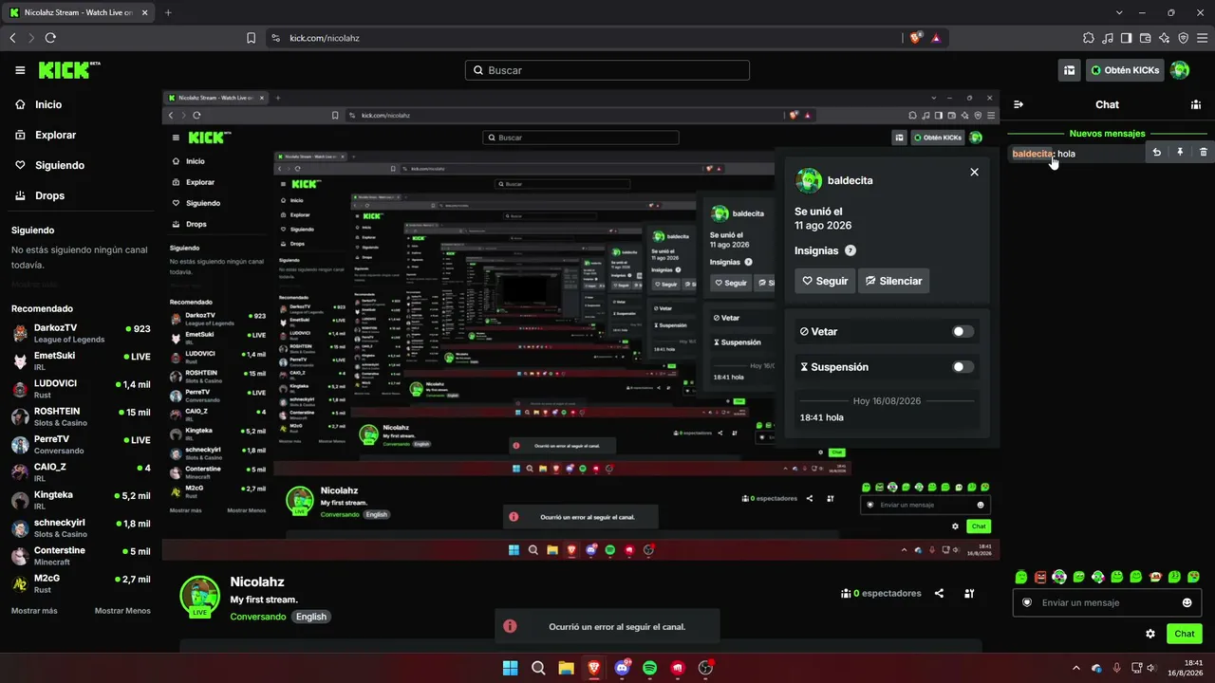The width and height of the screenshot is (1215, 683).
Task: Open Kingteka recommended channel
Action: [81, 500]
